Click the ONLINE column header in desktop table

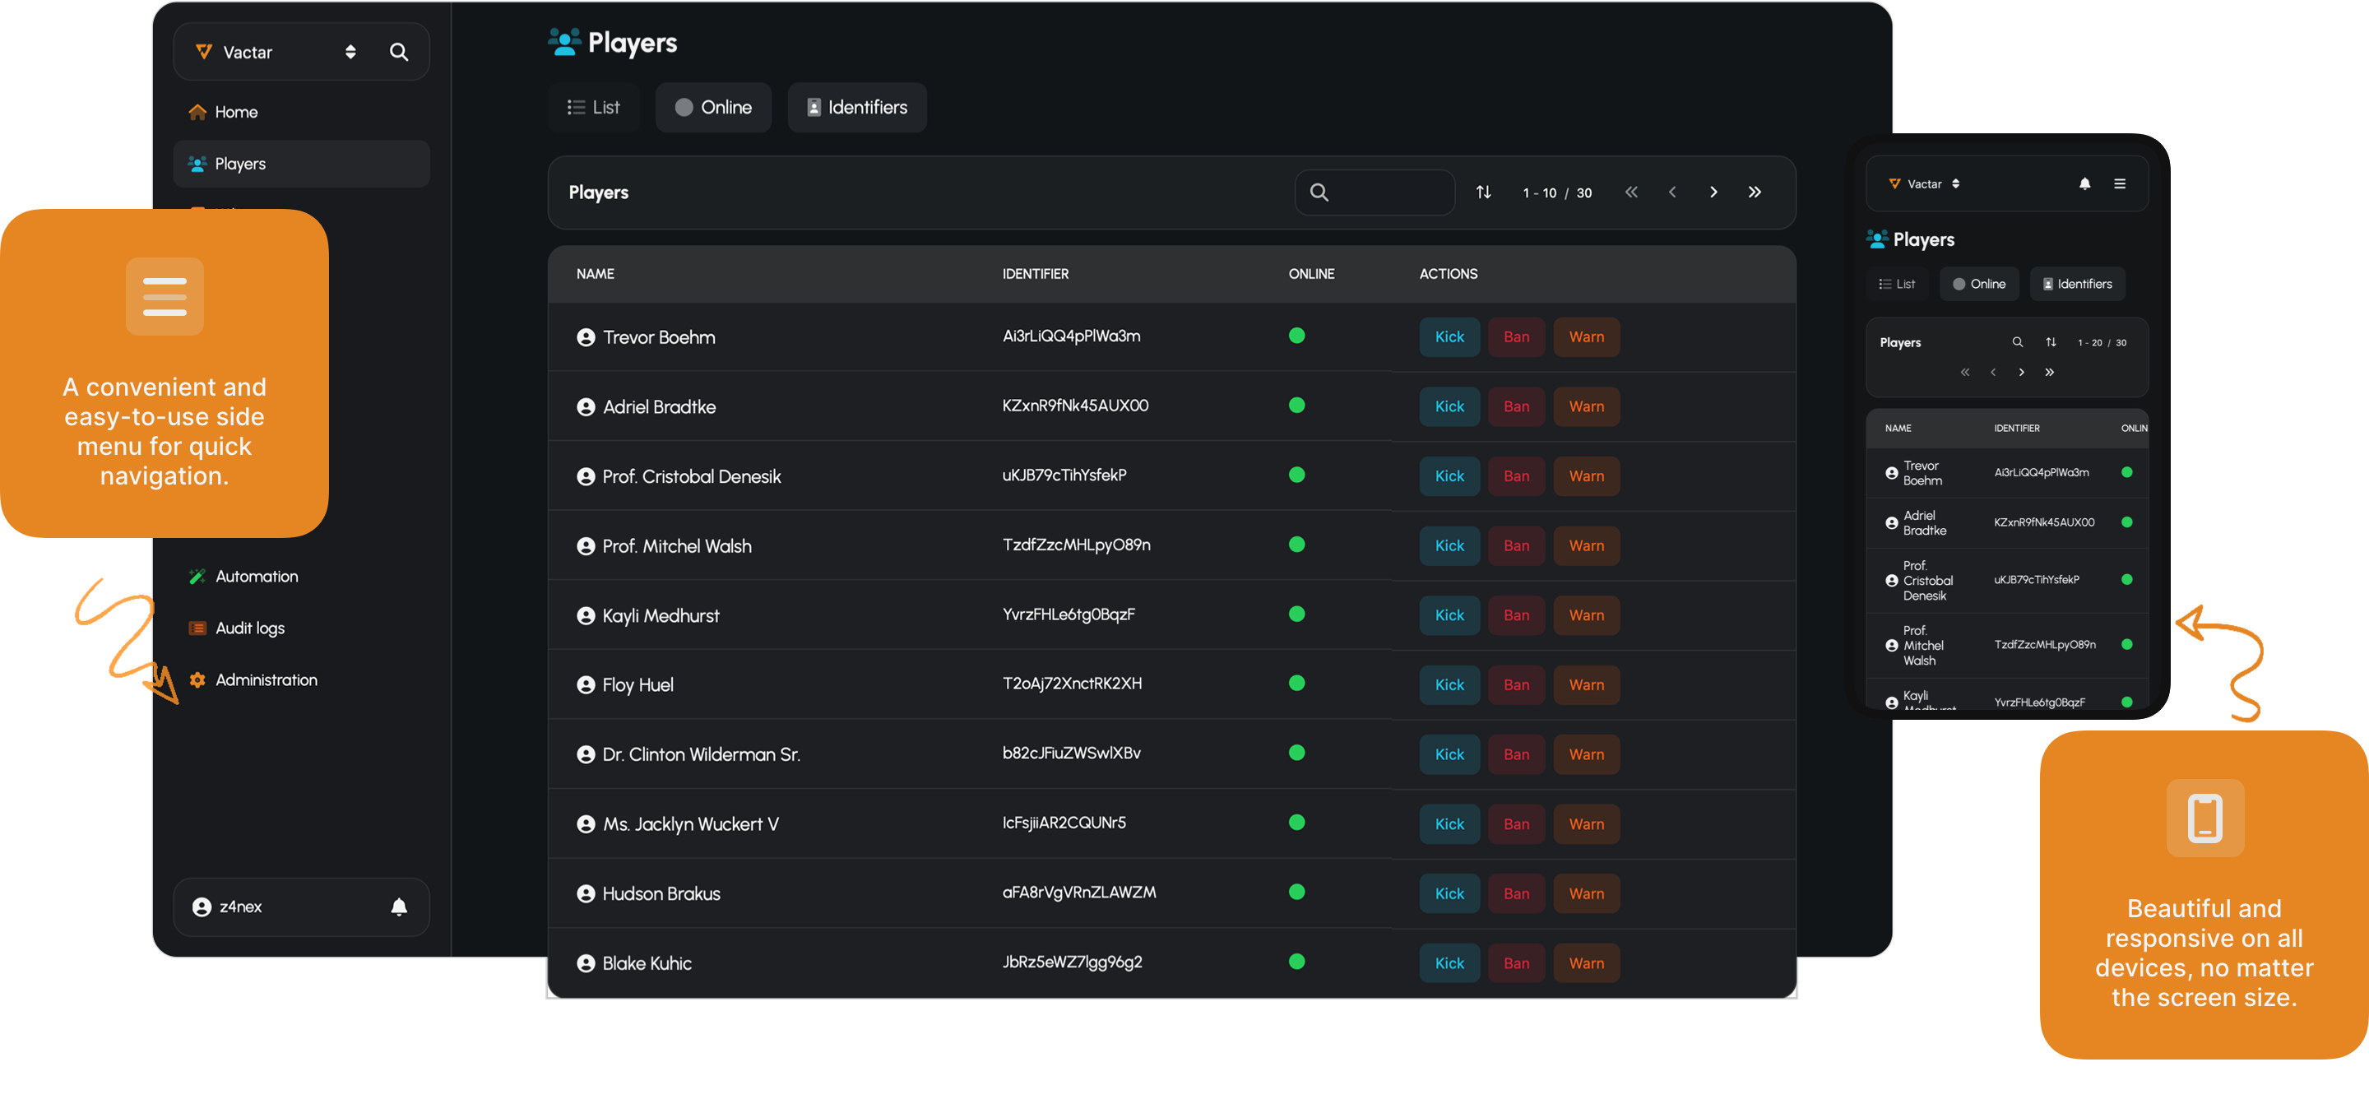[x=1311, y=274]
